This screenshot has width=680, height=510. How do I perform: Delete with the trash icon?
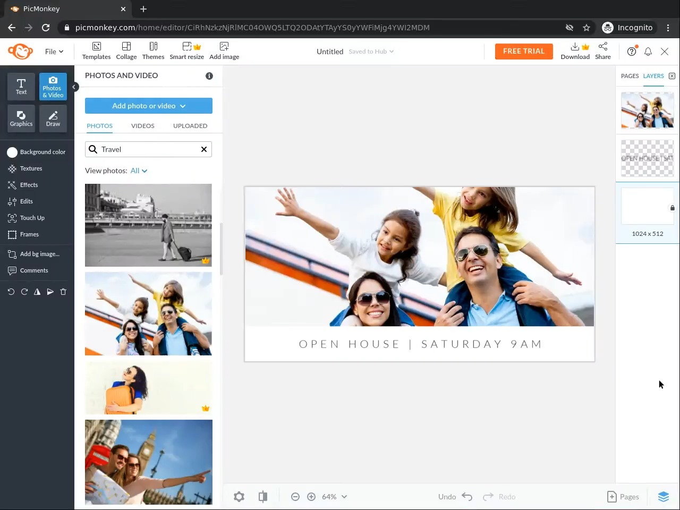pyautogui.click(x=63, y=292)
